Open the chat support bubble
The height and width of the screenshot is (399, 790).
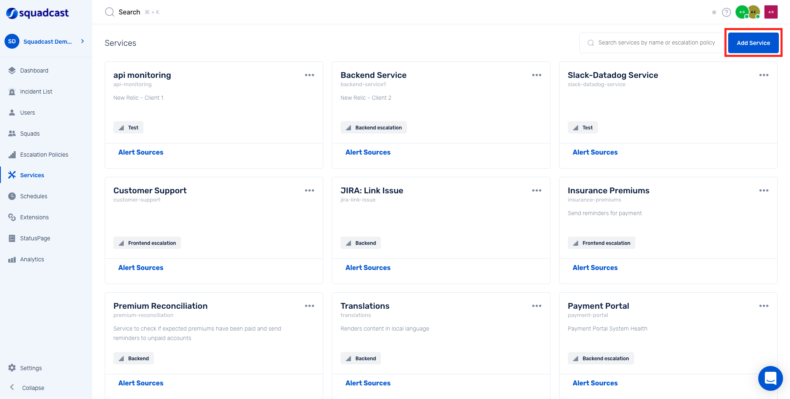coord(770,378)
